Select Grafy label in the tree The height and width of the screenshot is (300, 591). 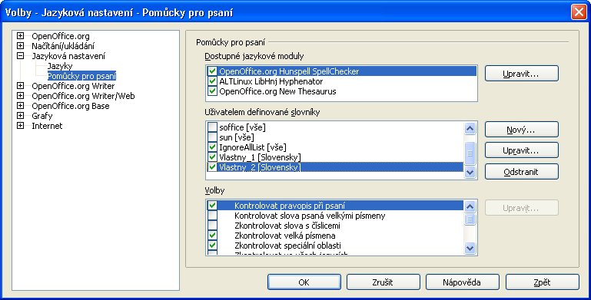[42, 116]
